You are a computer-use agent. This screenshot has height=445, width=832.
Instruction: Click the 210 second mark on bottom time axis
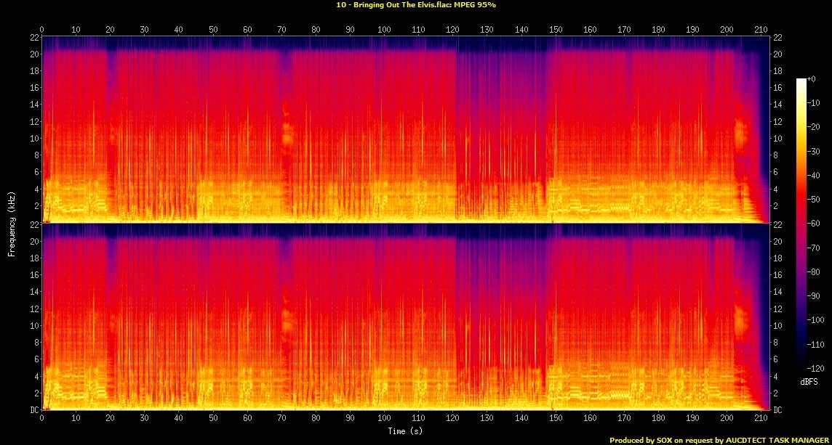pos(761,419)
